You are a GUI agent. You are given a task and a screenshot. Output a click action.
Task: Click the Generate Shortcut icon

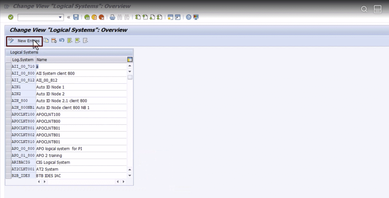(x=178, y=17)
